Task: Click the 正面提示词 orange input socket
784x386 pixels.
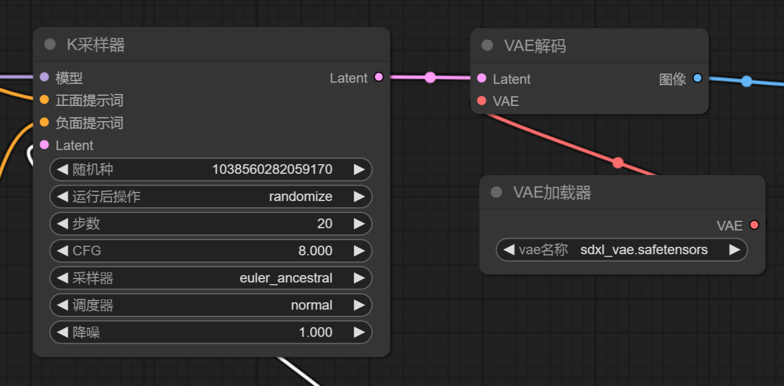Action: tap(45, 100)
